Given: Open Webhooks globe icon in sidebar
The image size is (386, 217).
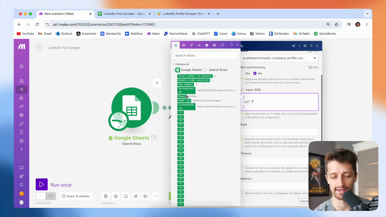Looking at the screenshot, I should (21, 115).
